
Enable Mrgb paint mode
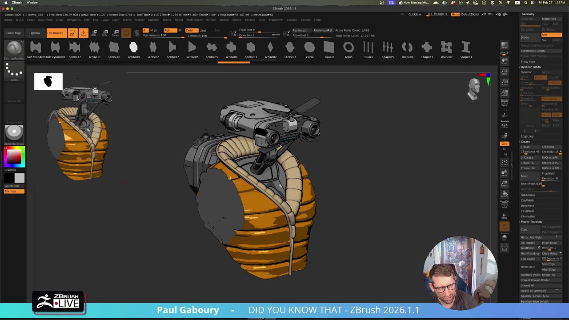[x=154, y=30]
